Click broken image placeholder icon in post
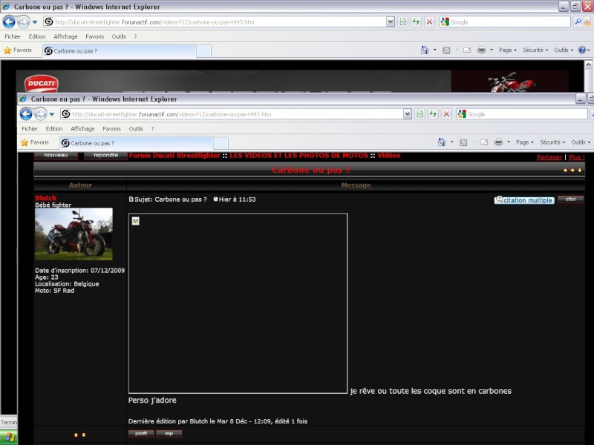Screen dimensions: 594x445 [x=136, y=221]
